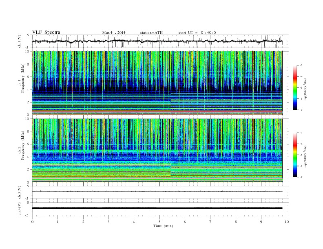Click the "5" tick label on time axis
323x249 pixels.
pos(159,222)
